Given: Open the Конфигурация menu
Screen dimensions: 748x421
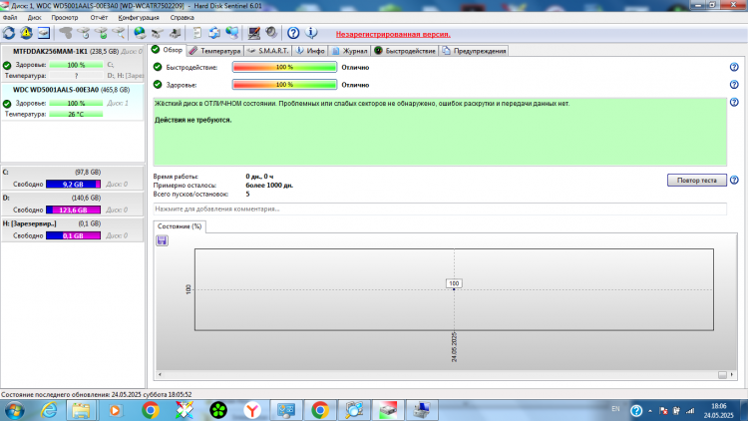Looking at the screenshot, I should (139, 18).
